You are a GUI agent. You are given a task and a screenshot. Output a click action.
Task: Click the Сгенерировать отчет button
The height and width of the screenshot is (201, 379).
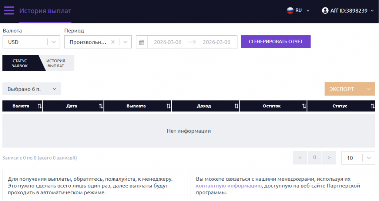276,42
